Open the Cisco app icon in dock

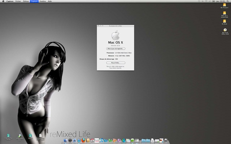pos(97,140)
